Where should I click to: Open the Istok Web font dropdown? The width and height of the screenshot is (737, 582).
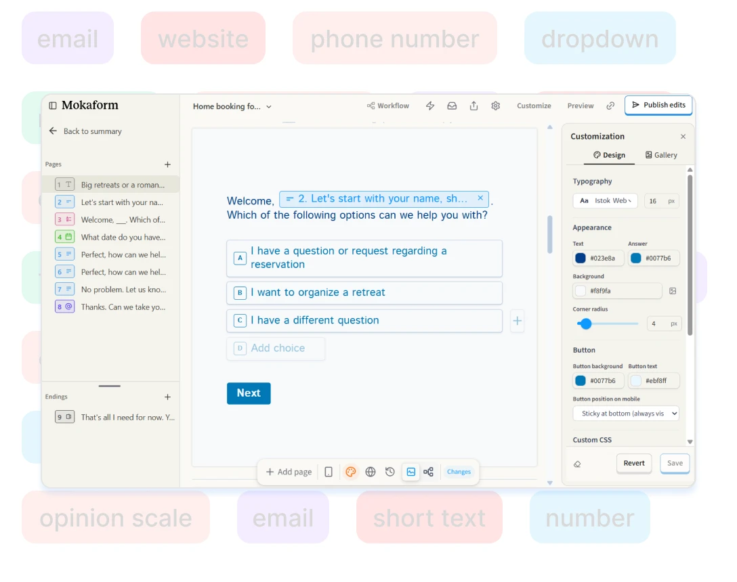pyautogui.click(x=606, y=201)
